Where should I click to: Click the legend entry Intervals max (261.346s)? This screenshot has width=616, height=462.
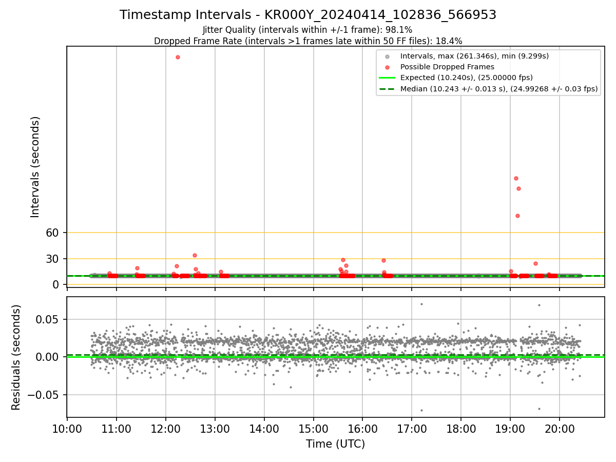(x=475, y=56)
